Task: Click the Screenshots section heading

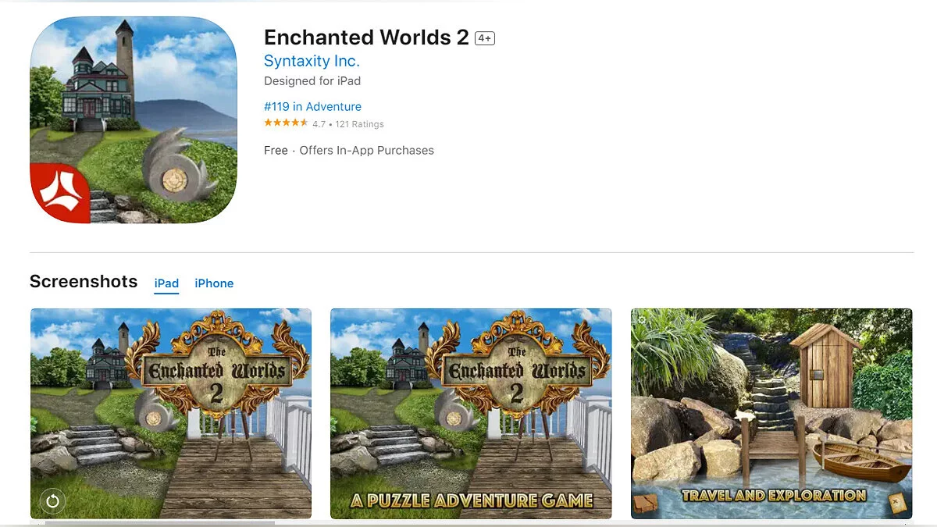Action: [x=84, y=282]
